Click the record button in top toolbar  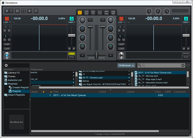pyautogui.click(x=30, y=11)
